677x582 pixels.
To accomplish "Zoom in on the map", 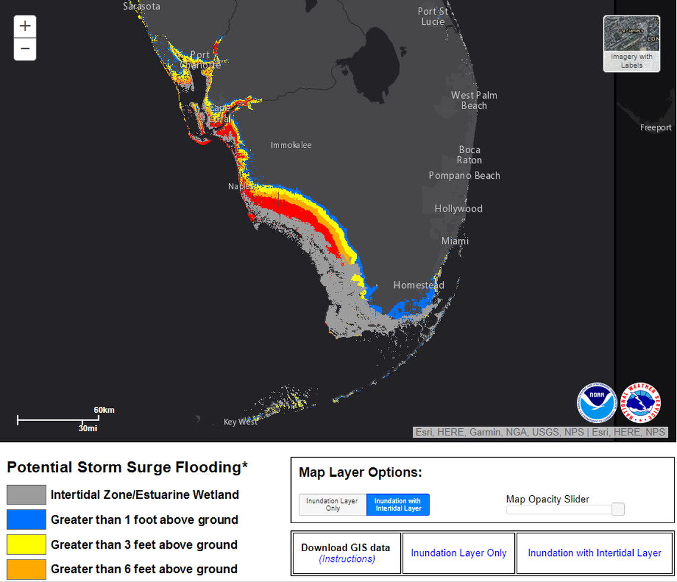I will (25, 27).
